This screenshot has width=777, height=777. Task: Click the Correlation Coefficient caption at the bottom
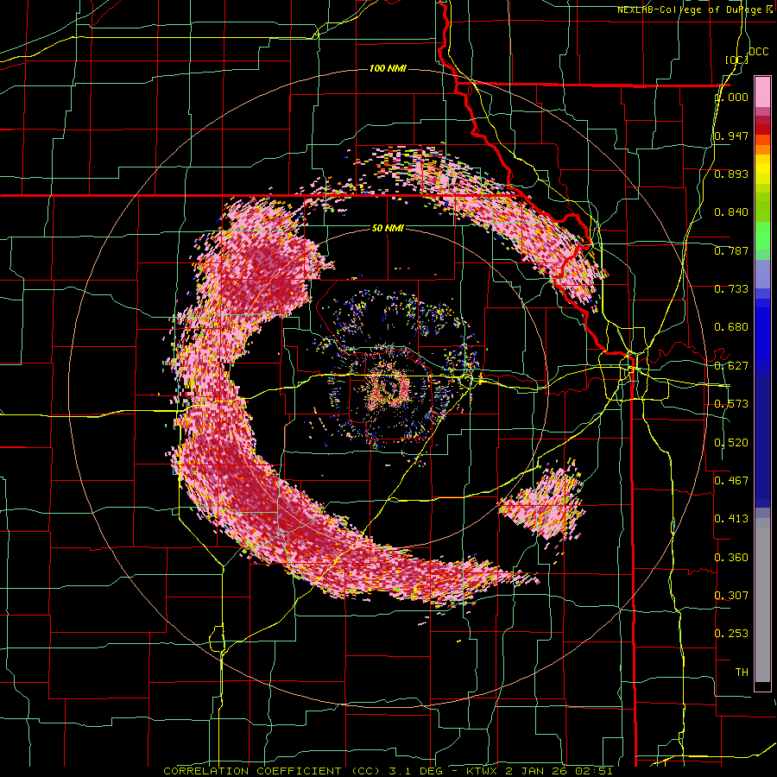(x=388, y=771)
